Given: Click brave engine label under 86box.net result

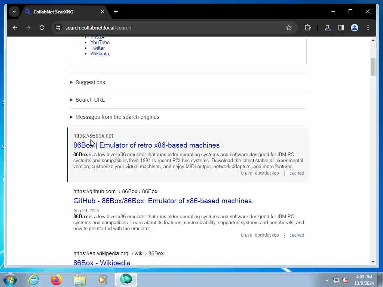Looking at the screenshot, I should (x=246, y=173).
